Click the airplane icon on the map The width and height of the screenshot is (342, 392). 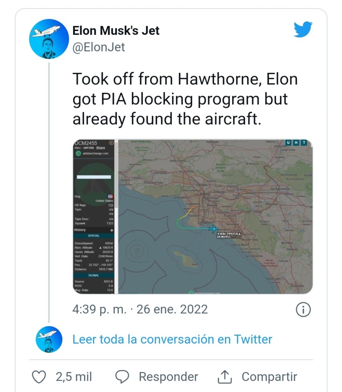tap(213, 229)
